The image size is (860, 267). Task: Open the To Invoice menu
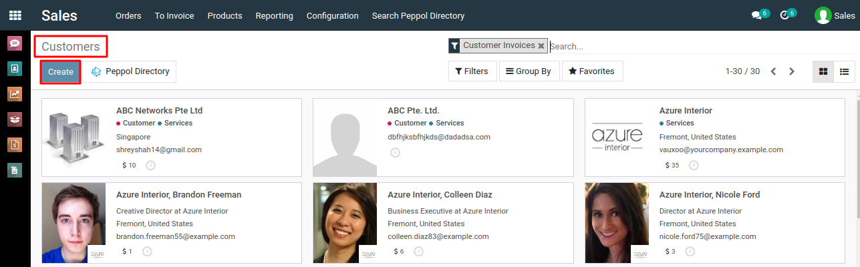(x=174, y=15)
